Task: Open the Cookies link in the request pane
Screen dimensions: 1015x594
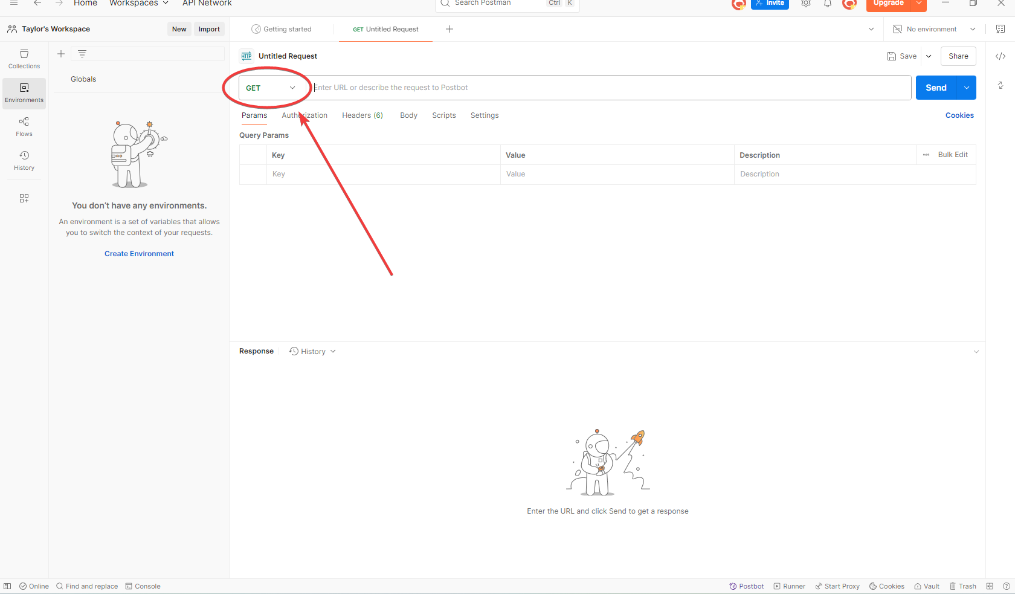Action: coord(959,115)
